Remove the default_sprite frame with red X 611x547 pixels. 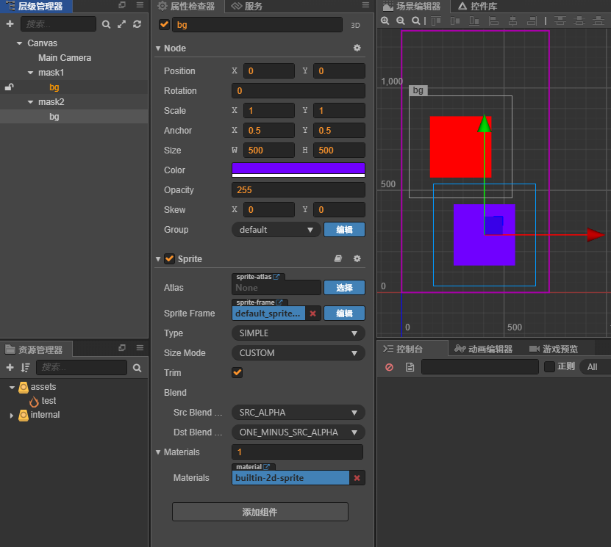[312, 314]
